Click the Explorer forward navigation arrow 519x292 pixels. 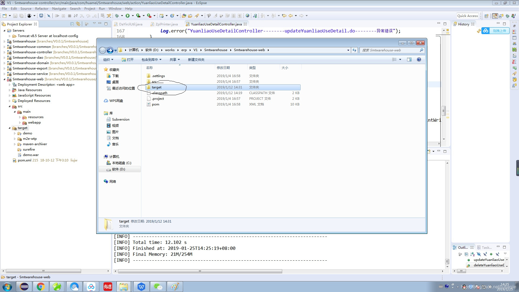(x=110, y=50)
